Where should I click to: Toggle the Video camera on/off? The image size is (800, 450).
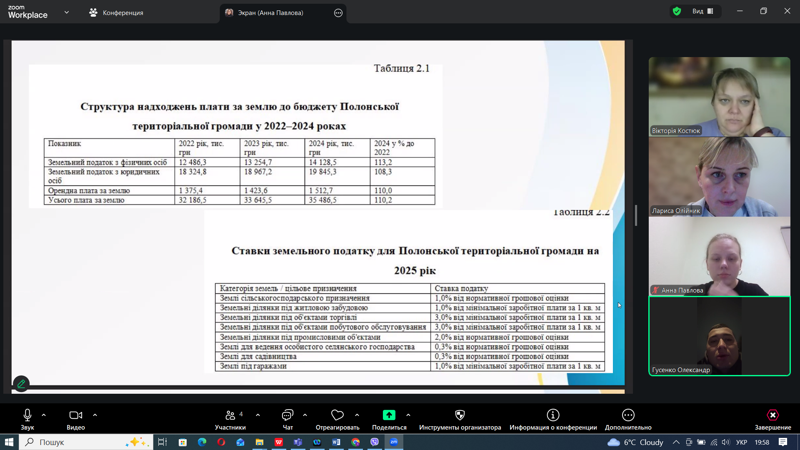coord(75,415)
